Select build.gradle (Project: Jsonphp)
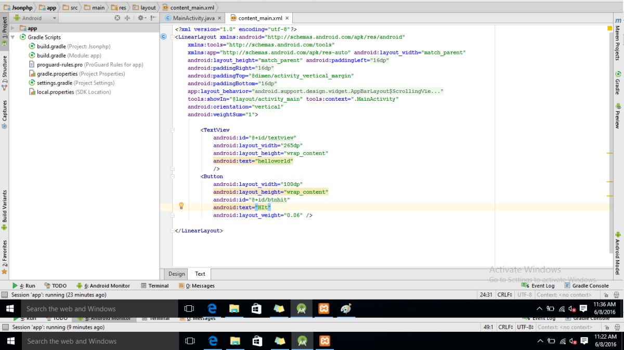 (69, 46)
